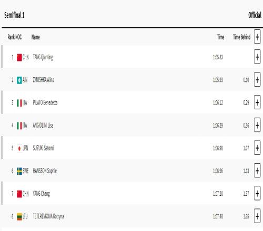The image size is (263, 231).
Task: Select the Time Behind column header
Action: 241,37
